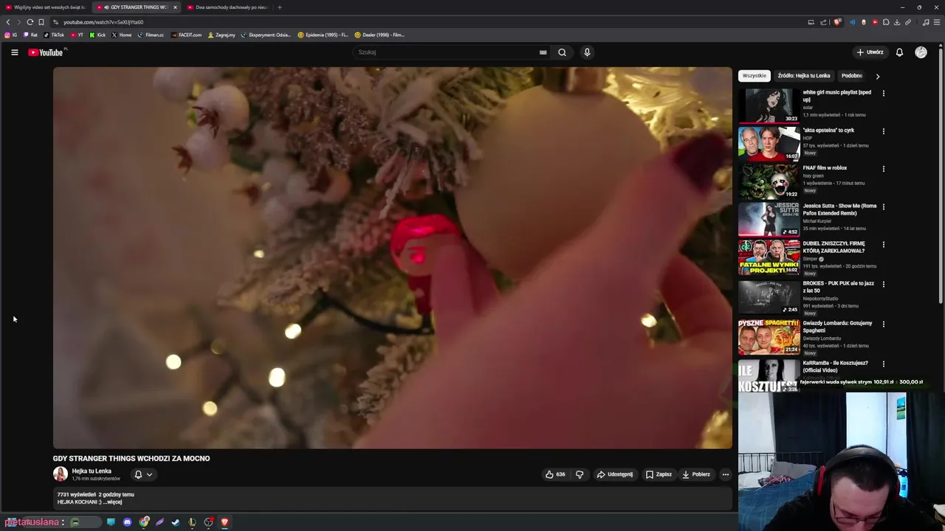Open BROKIES - PUK PUK video title
The width and height of the screenshot is (945, 531).
(839, 287)
